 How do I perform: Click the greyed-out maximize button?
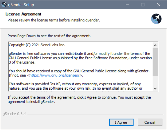click(143, 5)
